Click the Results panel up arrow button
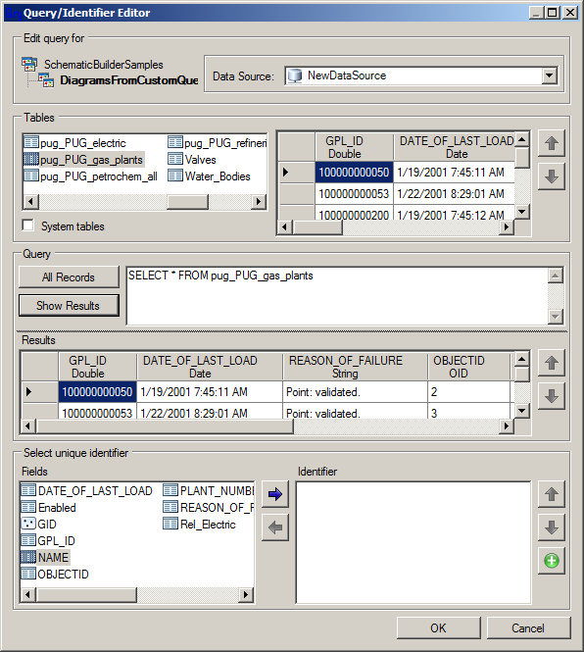584x652 pixels. [x=551, y=363]
